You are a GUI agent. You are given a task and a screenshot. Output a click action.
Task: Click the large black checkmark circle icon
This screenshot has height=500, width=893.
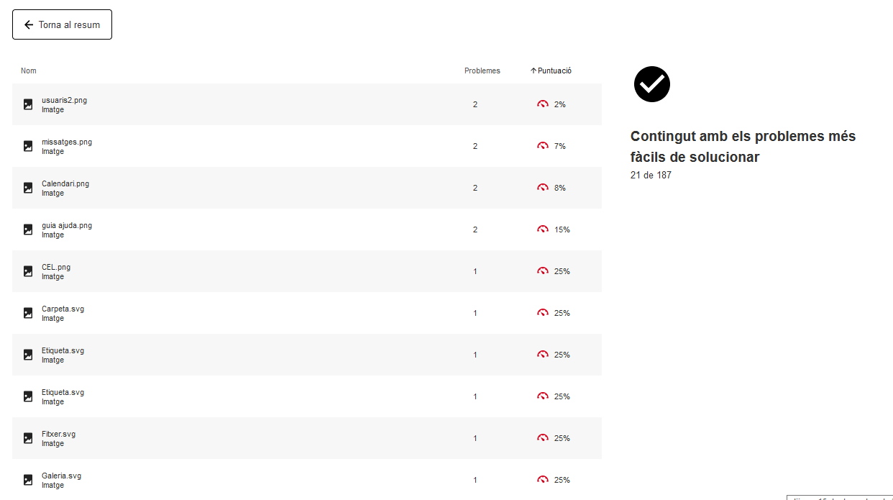tap(651, 84)
